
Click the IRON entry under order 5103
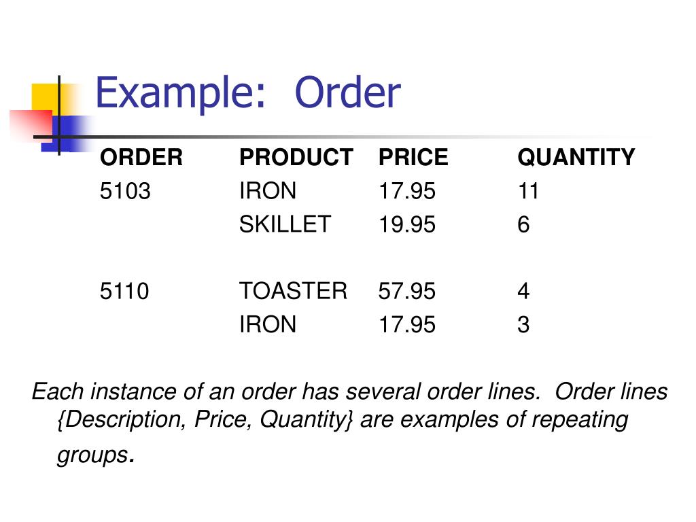268,191
